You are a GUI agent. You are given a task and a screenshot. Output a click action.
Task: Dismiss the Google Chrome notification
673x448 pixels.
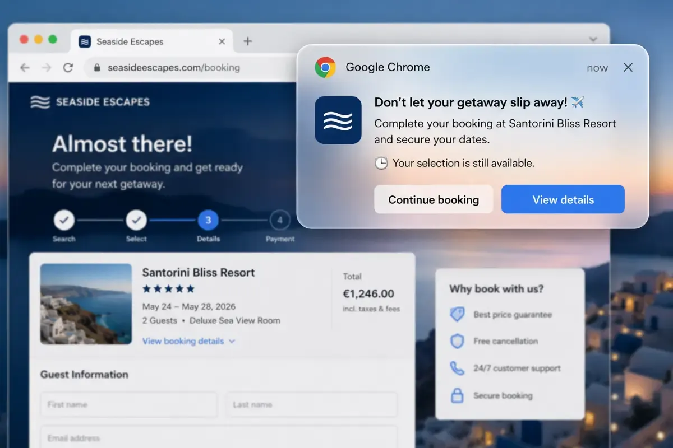click(x=628, y=67)
